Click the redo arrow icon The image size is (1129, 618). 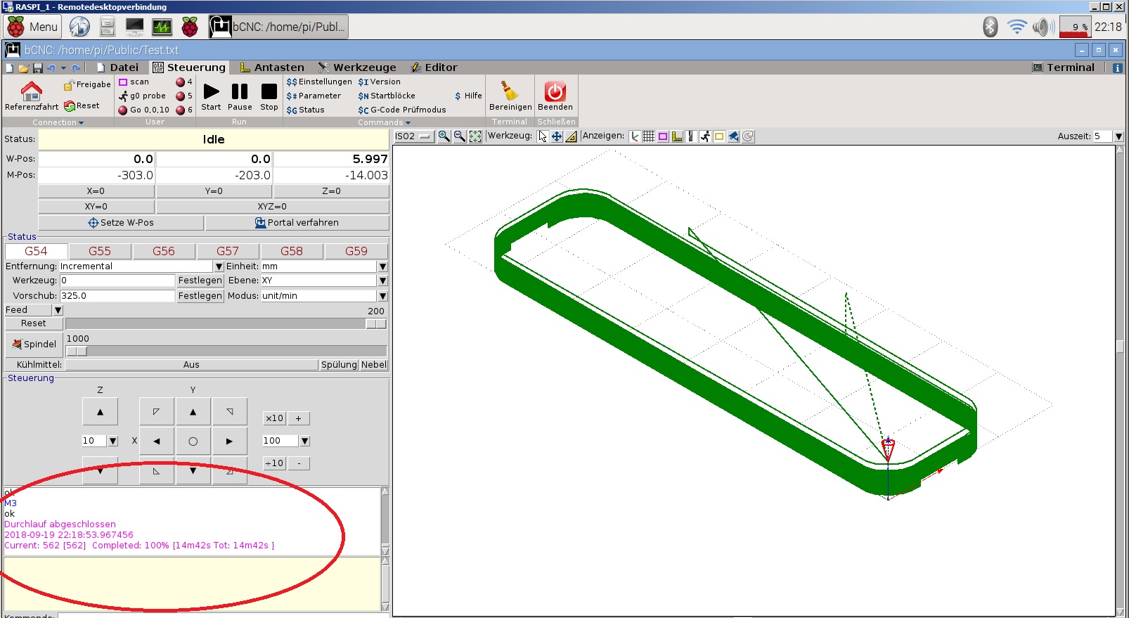tap(76, 68)
